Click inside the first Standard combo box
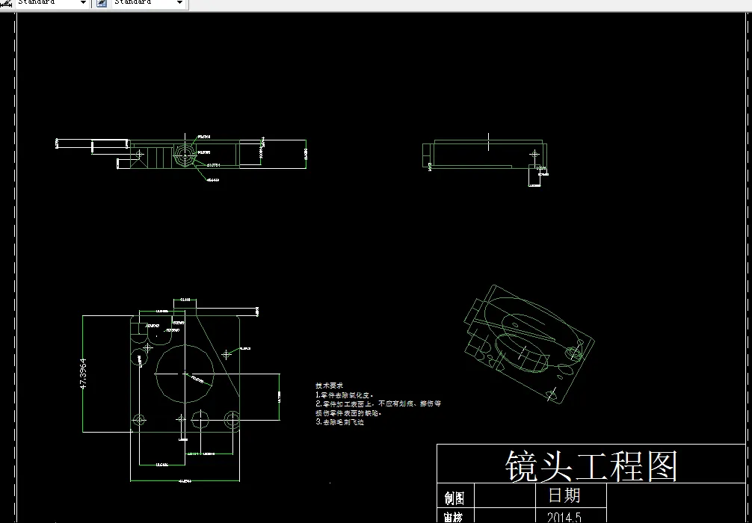Screen dimensions: 752x523 point(45,3)
